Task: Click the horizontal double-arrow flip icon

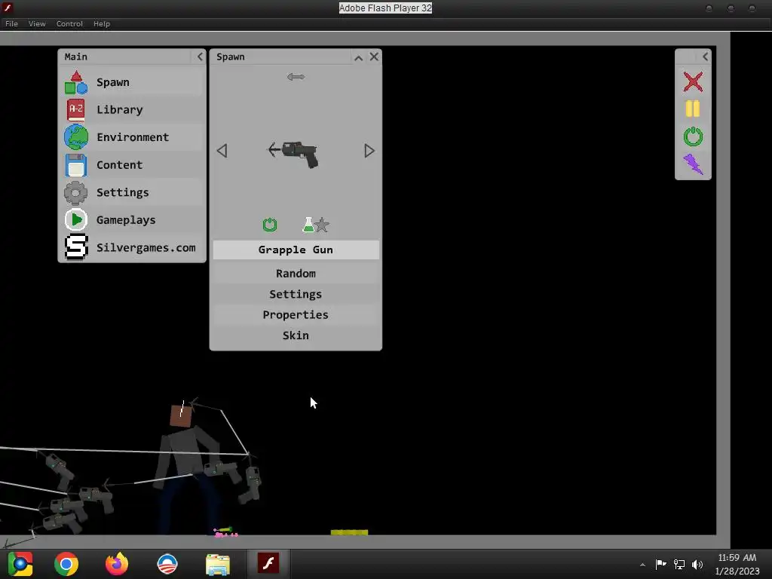Action: [296, 77]
